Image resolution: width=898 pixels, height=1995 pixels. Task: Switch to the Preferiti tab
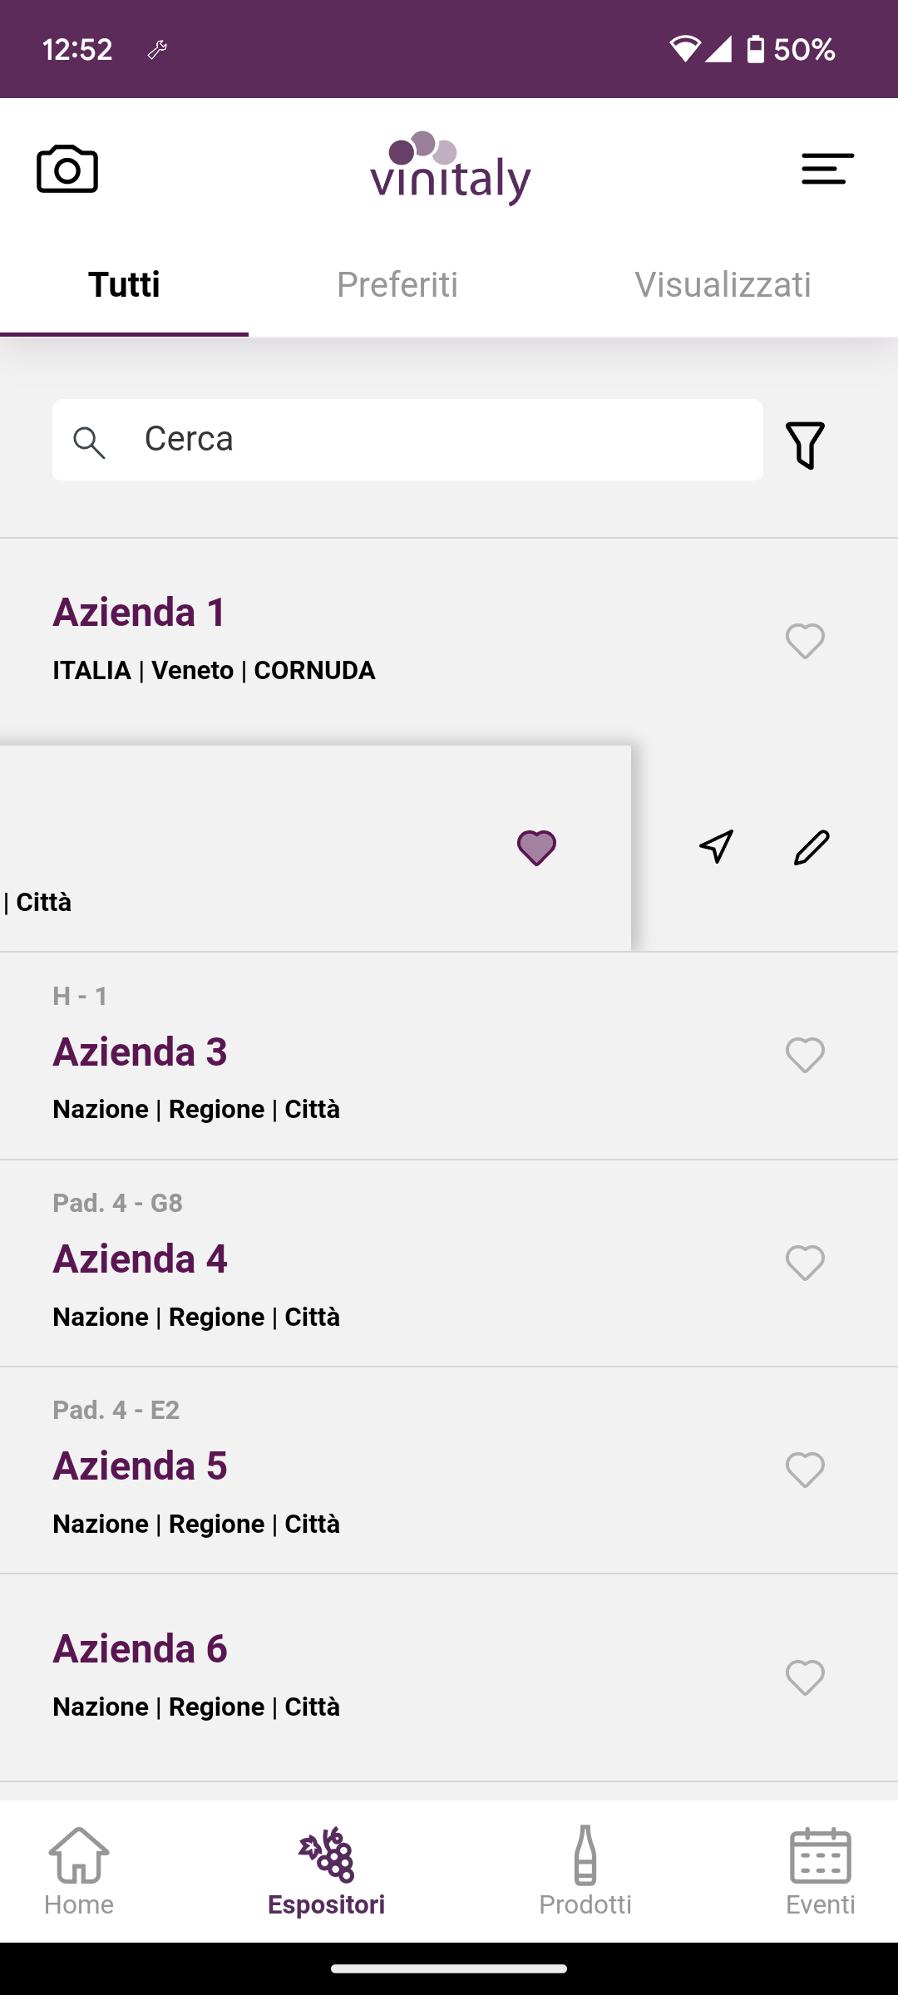(397, 284)
